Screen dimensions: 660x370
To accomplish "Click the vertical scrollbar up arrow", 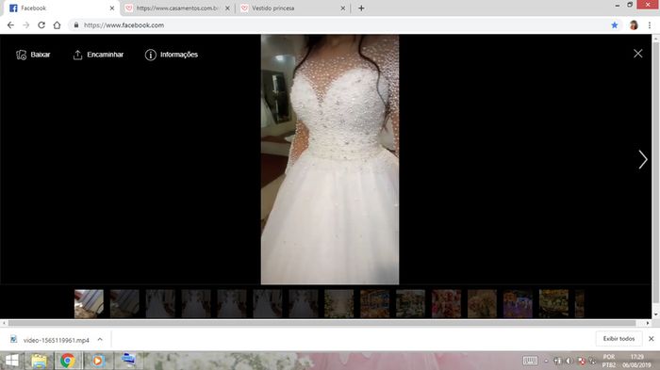I will 655,38.
